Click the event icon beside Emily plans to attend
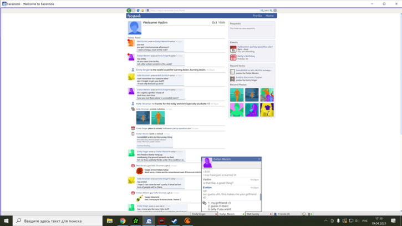Image resolution: width=402 pixels, height=226 pixels. point(133,128)
